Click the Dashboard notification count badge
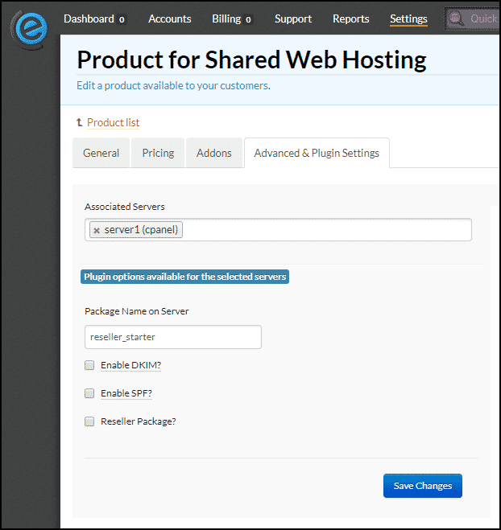The height and width of the screenshot is (530, 501). (122, 19)
